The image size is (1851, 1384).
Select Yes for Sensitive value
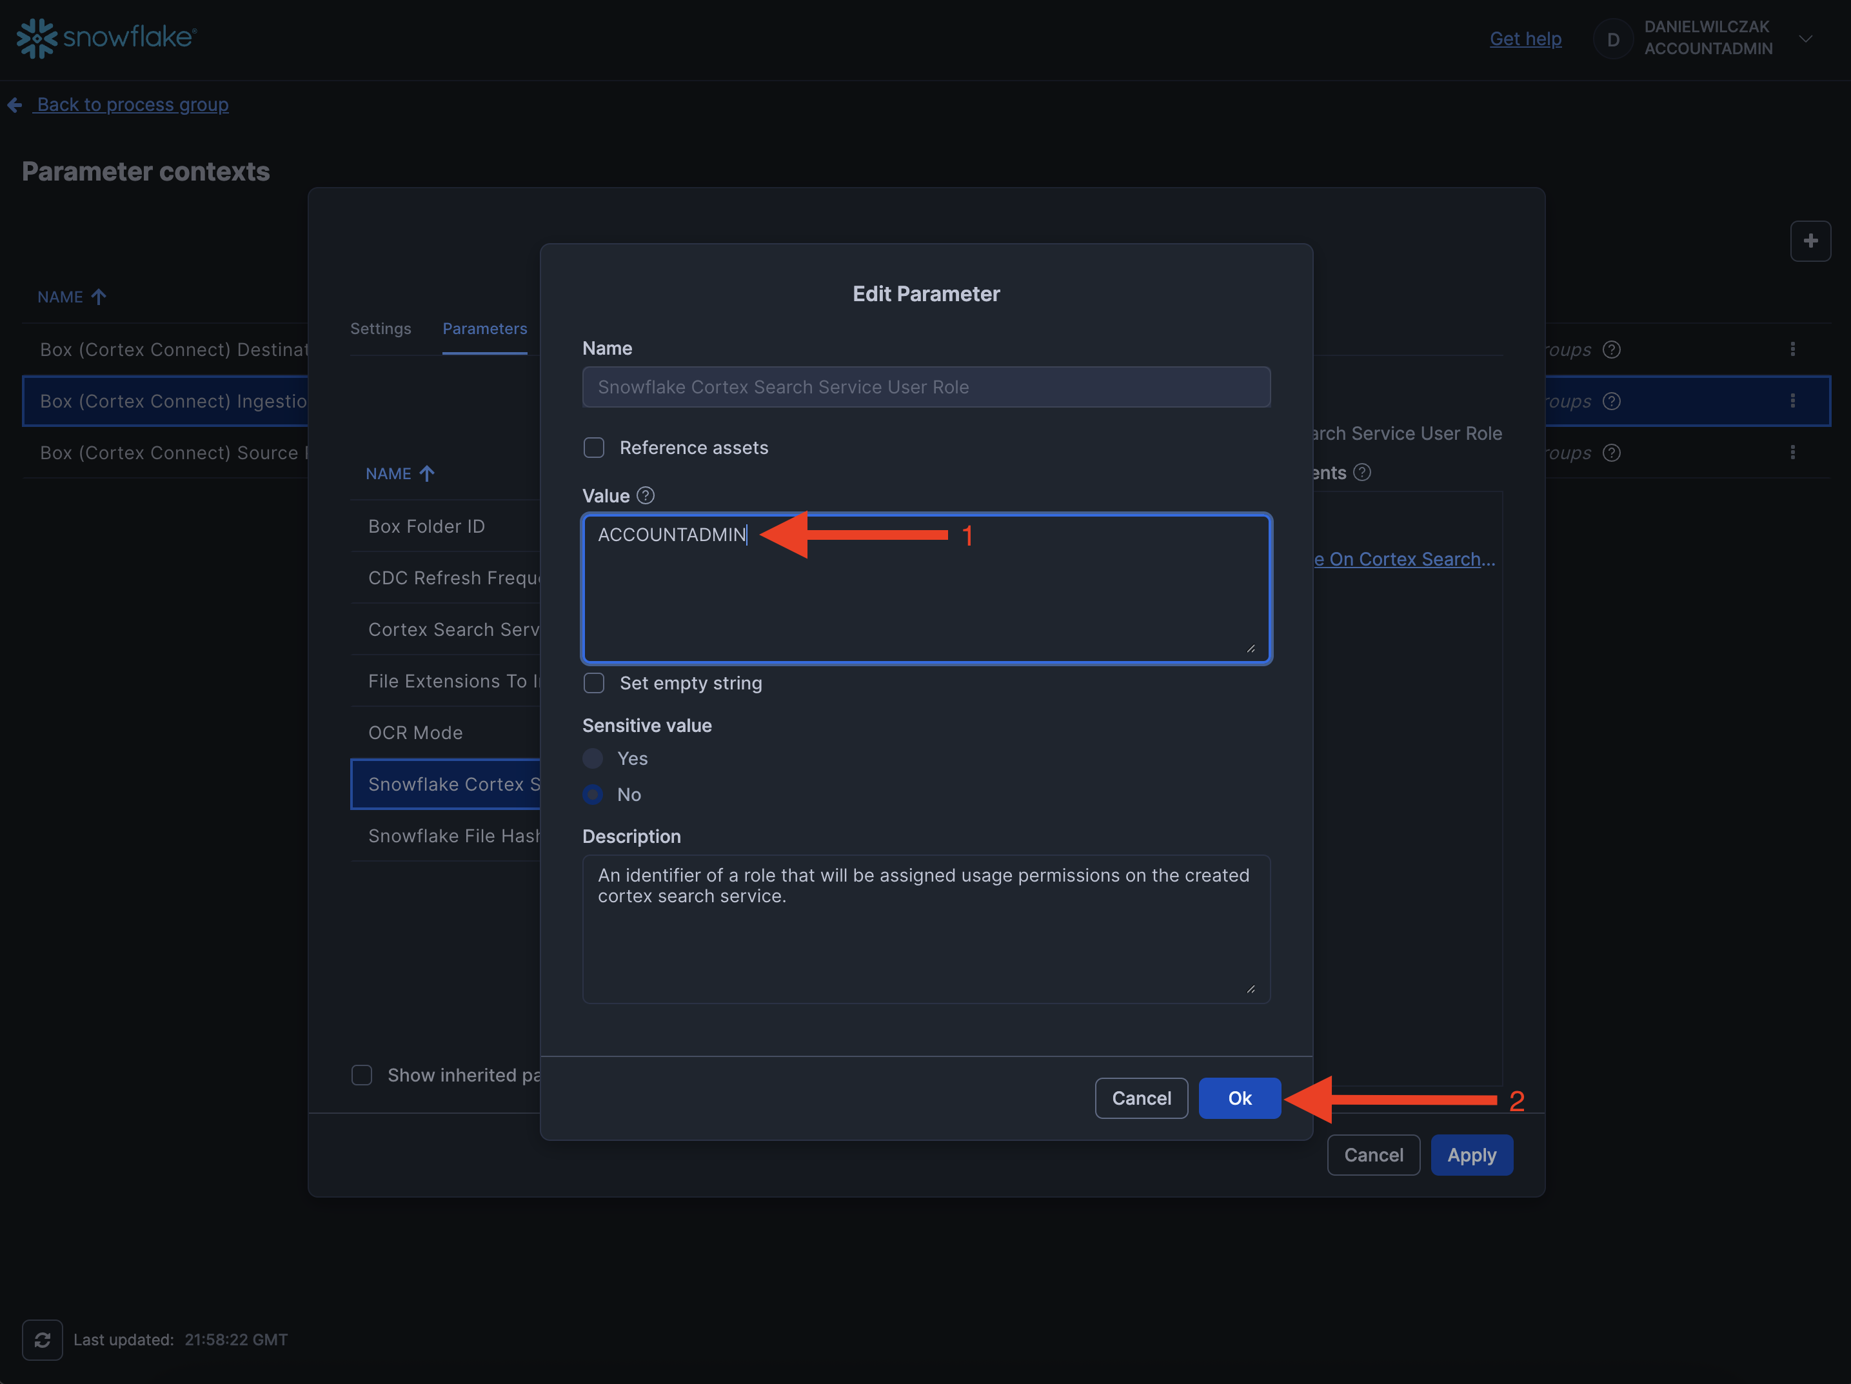pos(593,758)
